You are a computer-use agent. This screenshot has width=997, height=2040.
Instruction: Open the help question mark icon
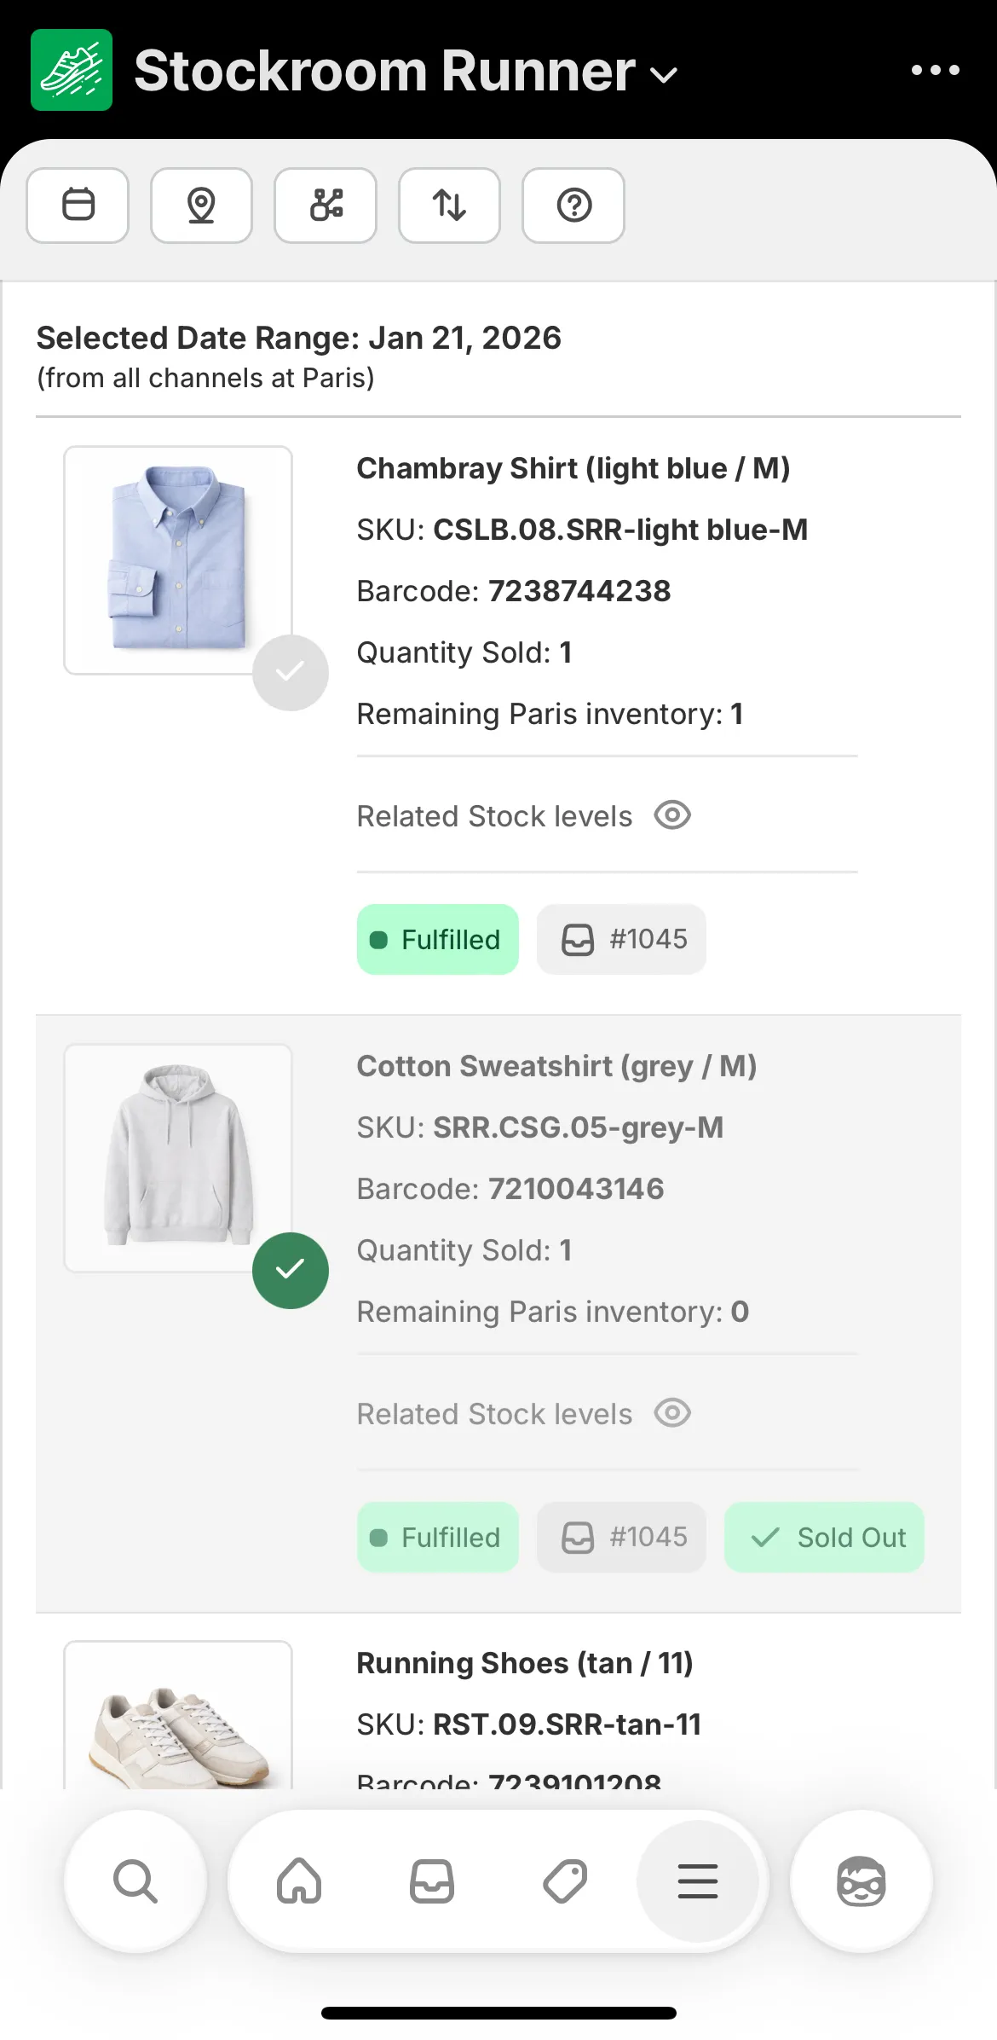click(x=573, y=206)
